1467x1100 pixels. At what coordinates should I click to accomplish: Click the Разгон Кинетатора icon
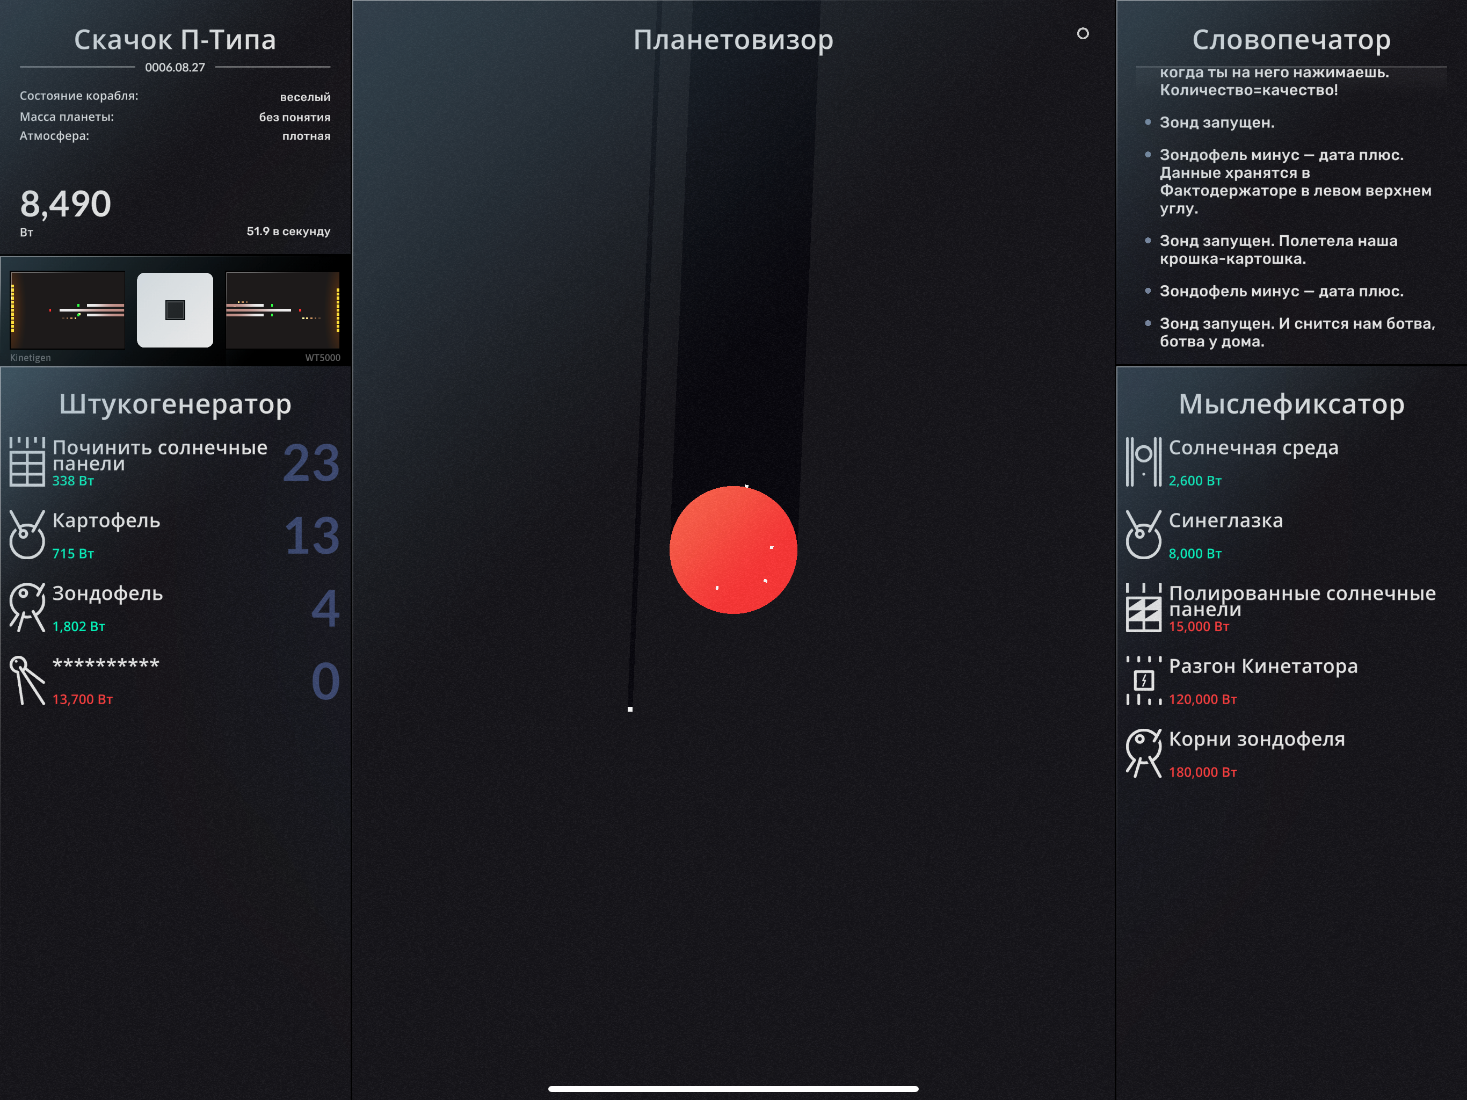pyautogui.click(x=1143, y=681)
